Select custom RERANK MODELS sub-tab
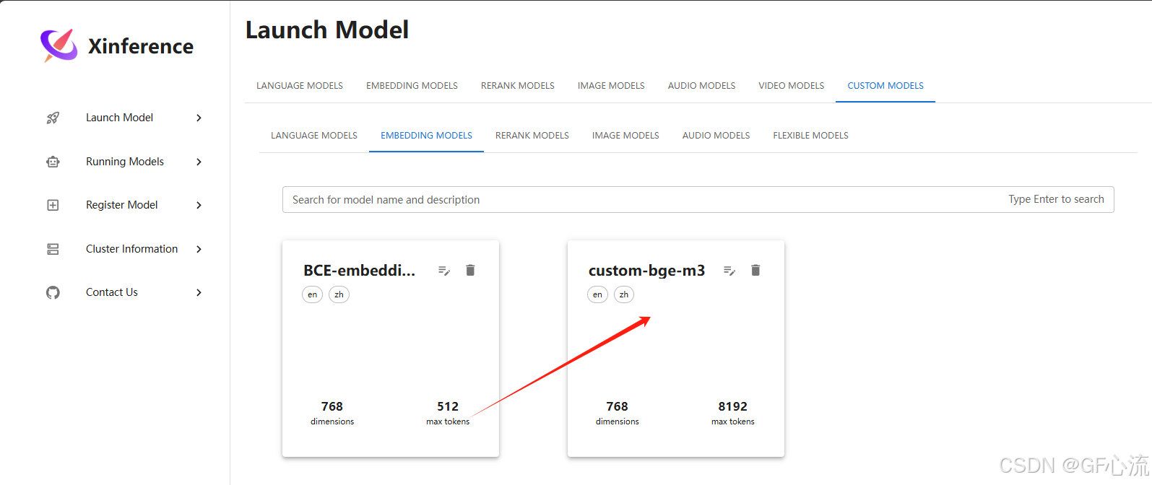The width and height of the screenshot is (1152, 485). 532,135
